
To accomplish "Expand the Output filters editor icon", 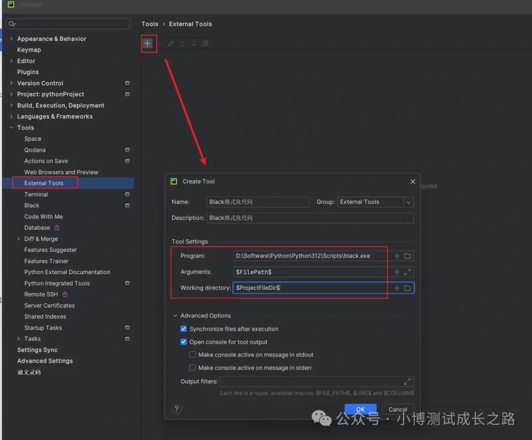I will [407, 382].
